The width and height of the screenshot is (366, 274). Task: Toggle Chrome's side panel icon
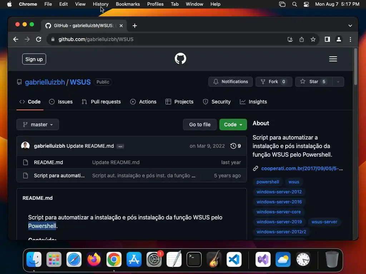tap(327, 39)
